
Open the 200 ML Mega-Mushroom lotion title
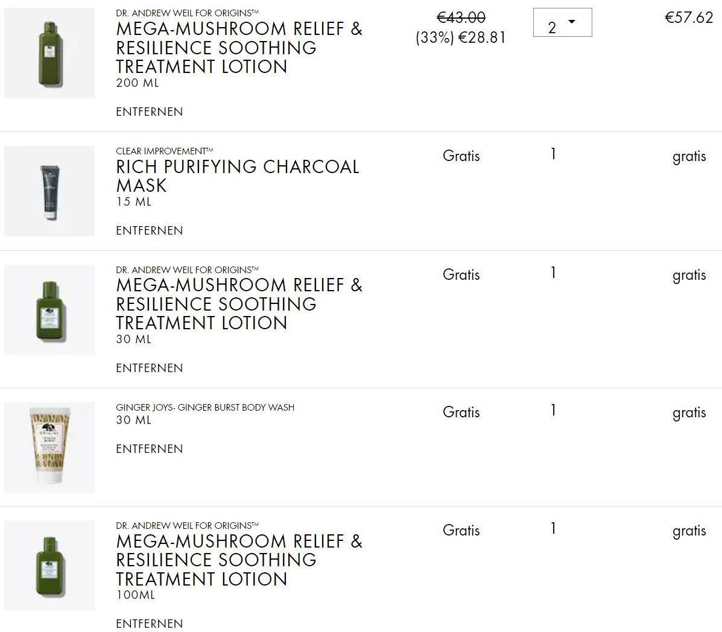239,48
